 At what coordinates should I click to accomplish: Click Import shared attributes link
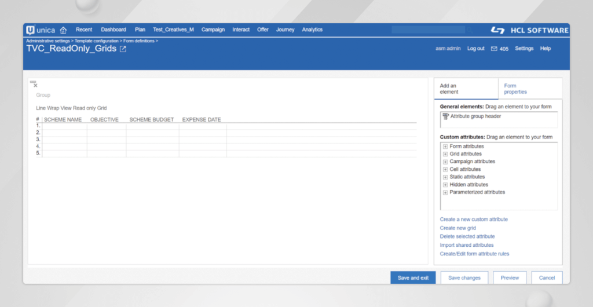pyautogui.click(x=467, y=245)
